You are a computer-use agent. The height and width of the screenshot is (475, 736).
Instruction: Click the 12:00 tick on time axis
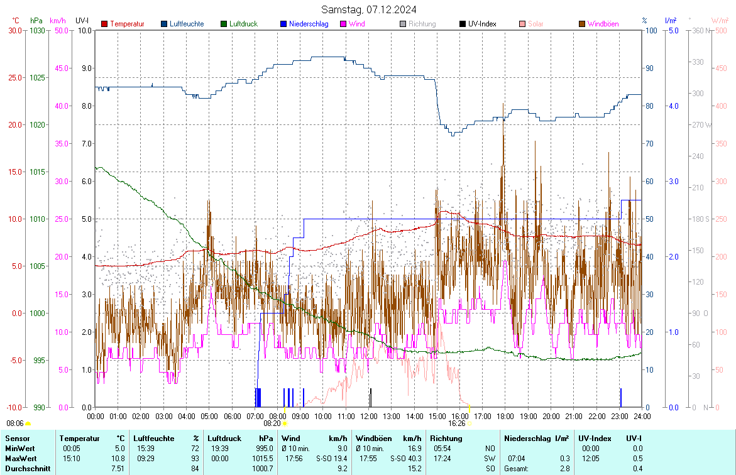(369, 416)
